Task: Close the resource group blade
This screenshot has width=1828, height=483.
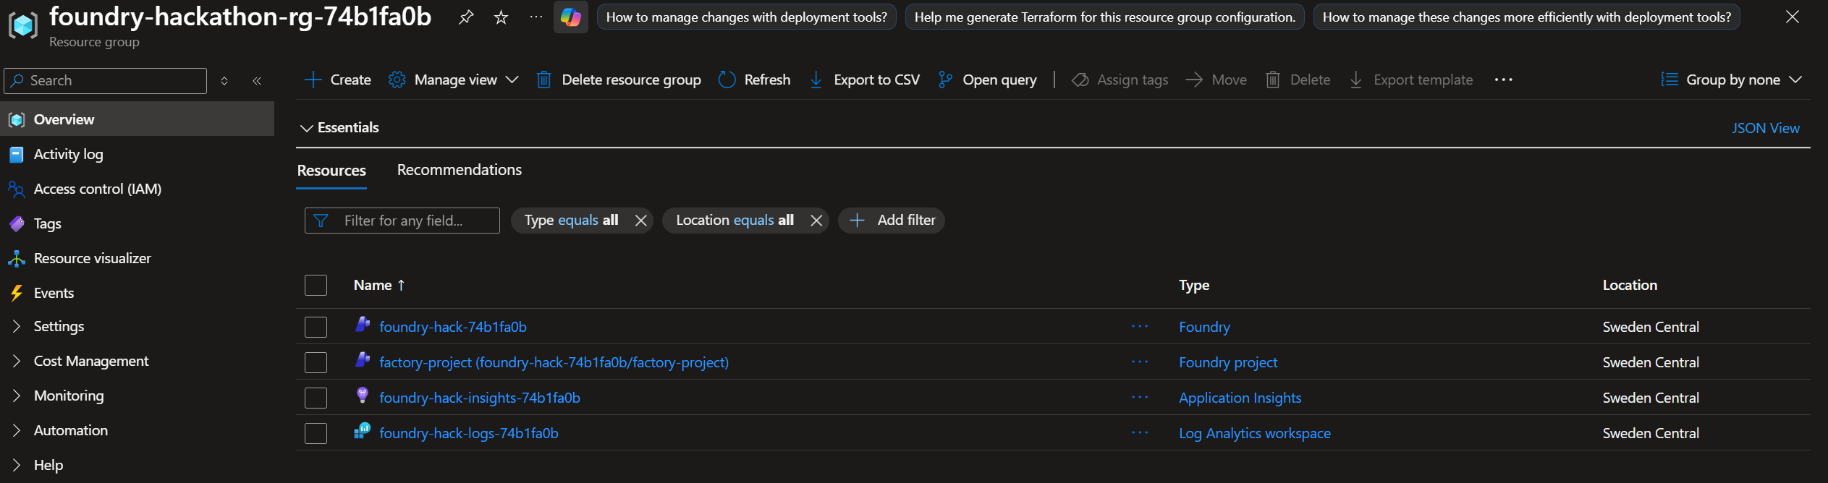Action: pos(1793,17)
